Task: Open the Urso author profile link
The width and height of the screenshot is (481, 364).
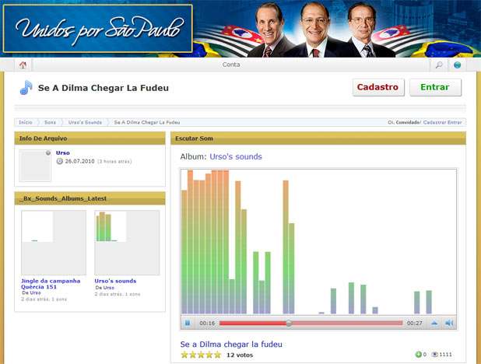Action: [63, 152]
